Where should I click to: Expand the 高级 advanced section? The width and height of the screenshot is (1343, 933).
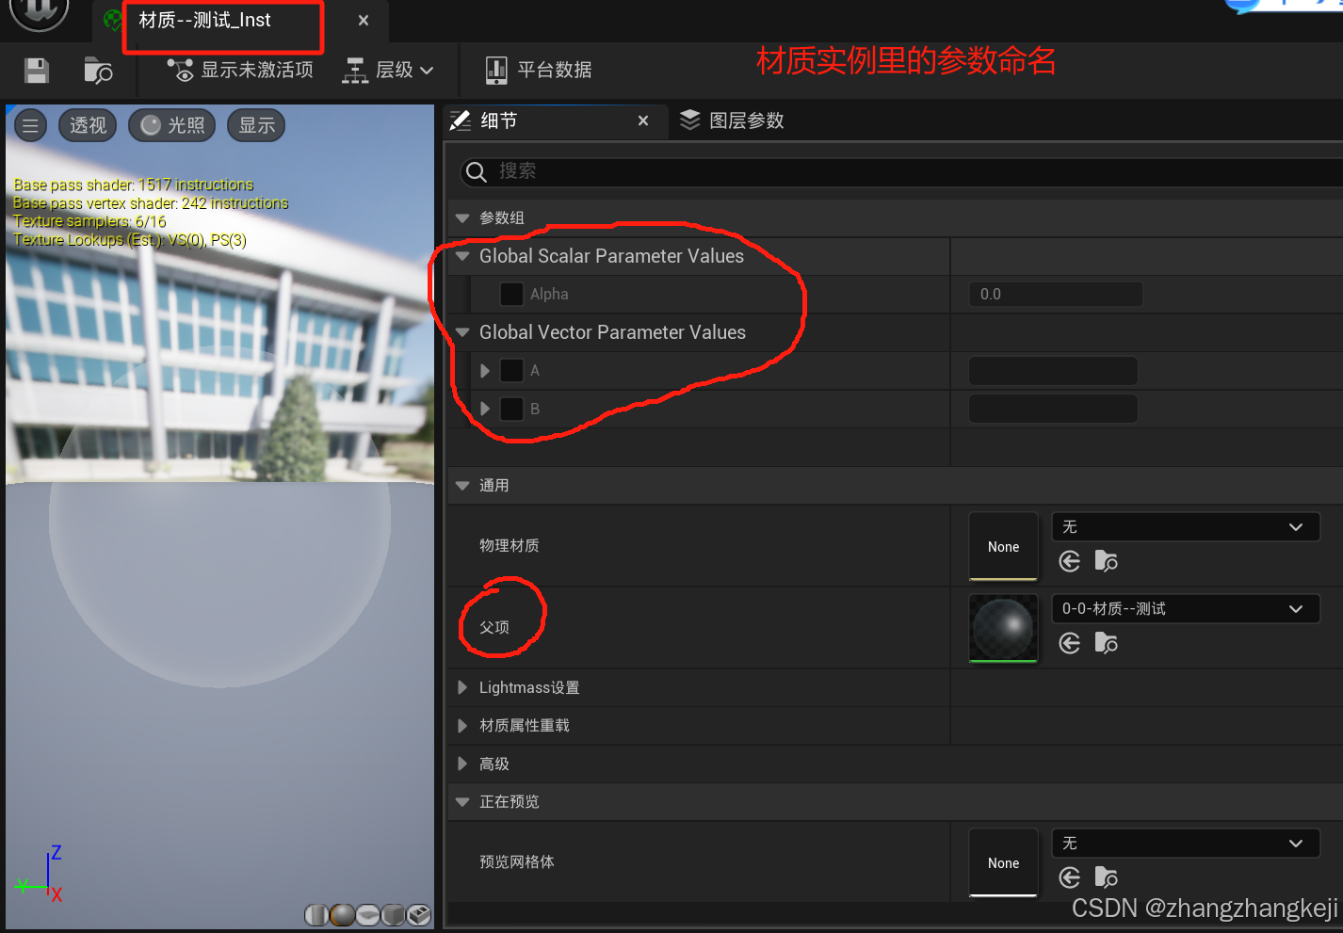click(462, 764)
